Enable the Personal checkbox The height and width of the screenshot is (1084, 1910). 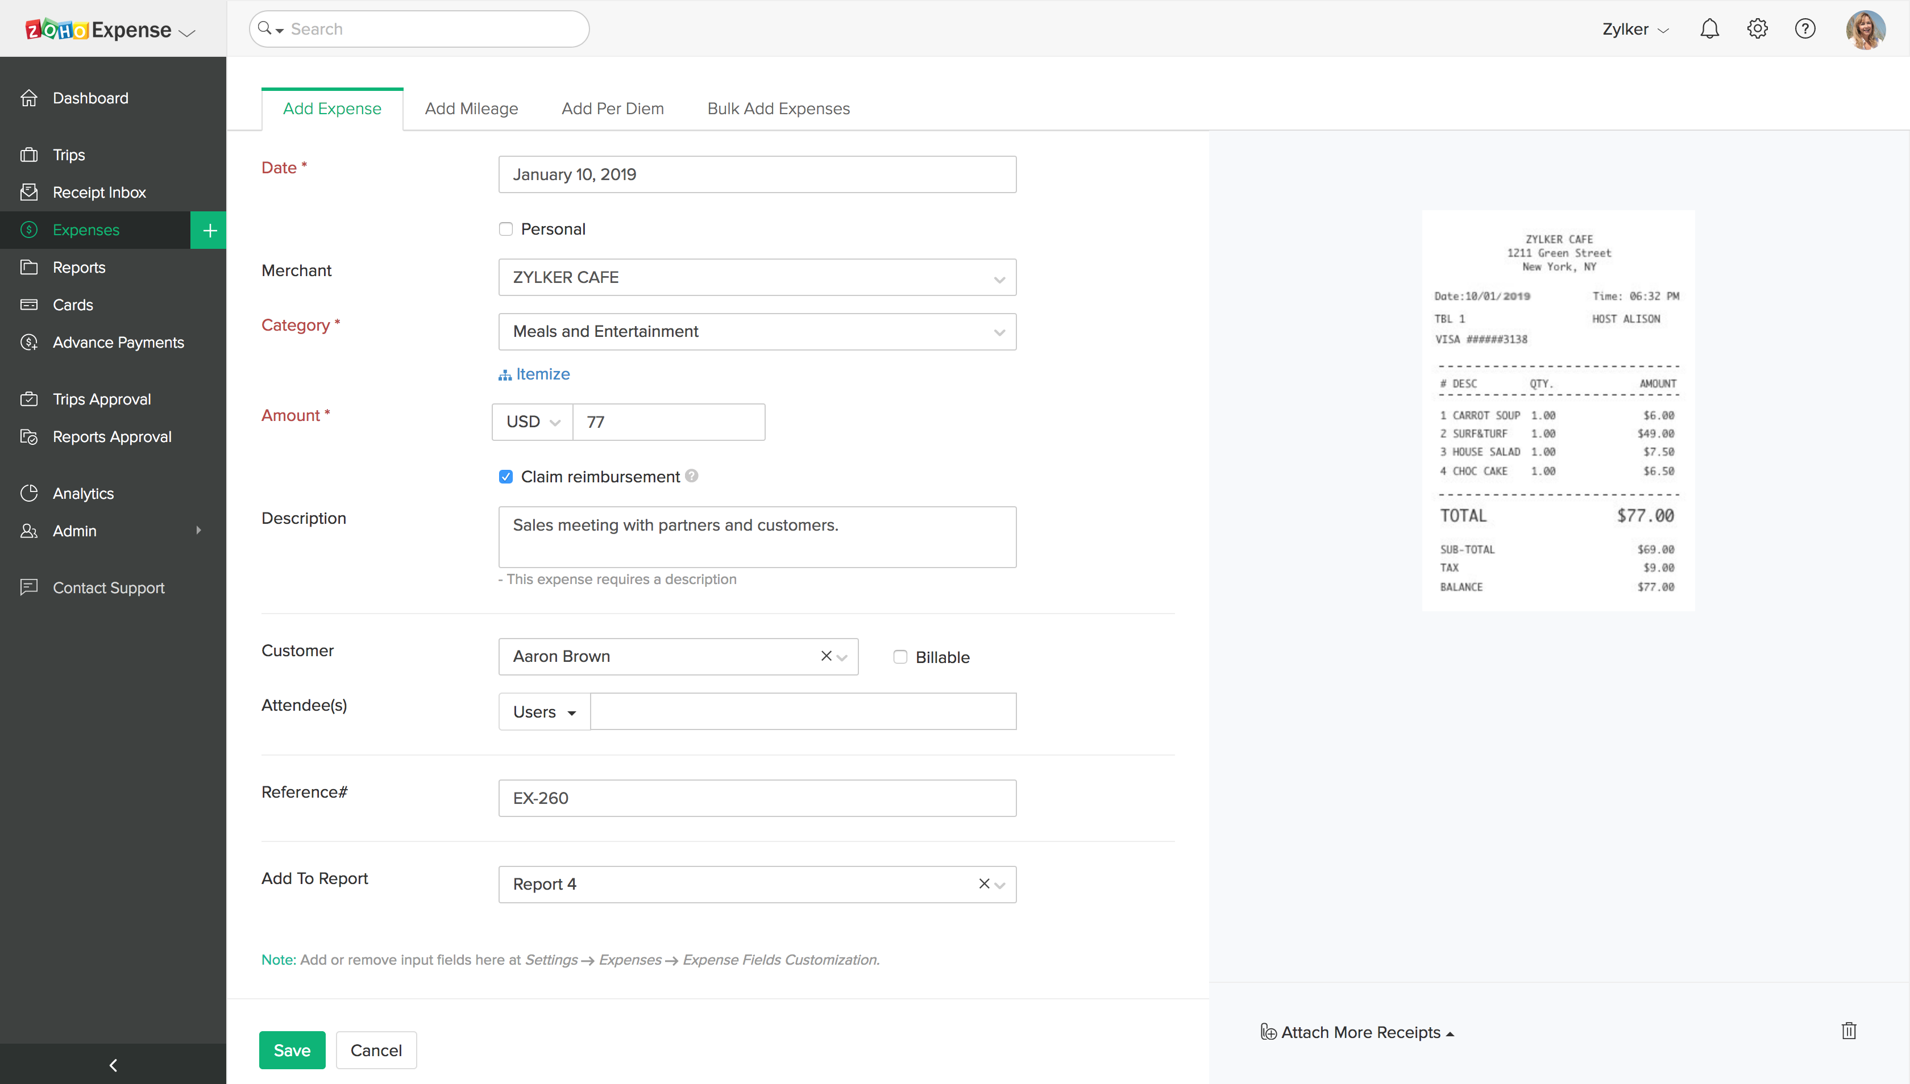pyautogui.click(x=506, y=228)
